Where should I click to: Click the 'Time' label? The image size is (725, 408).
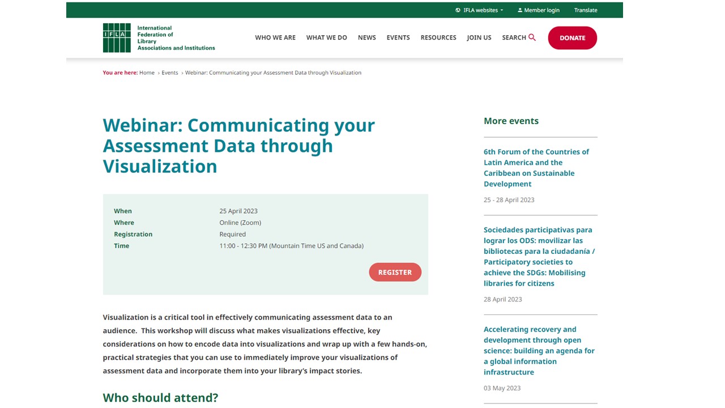(122, 246)
